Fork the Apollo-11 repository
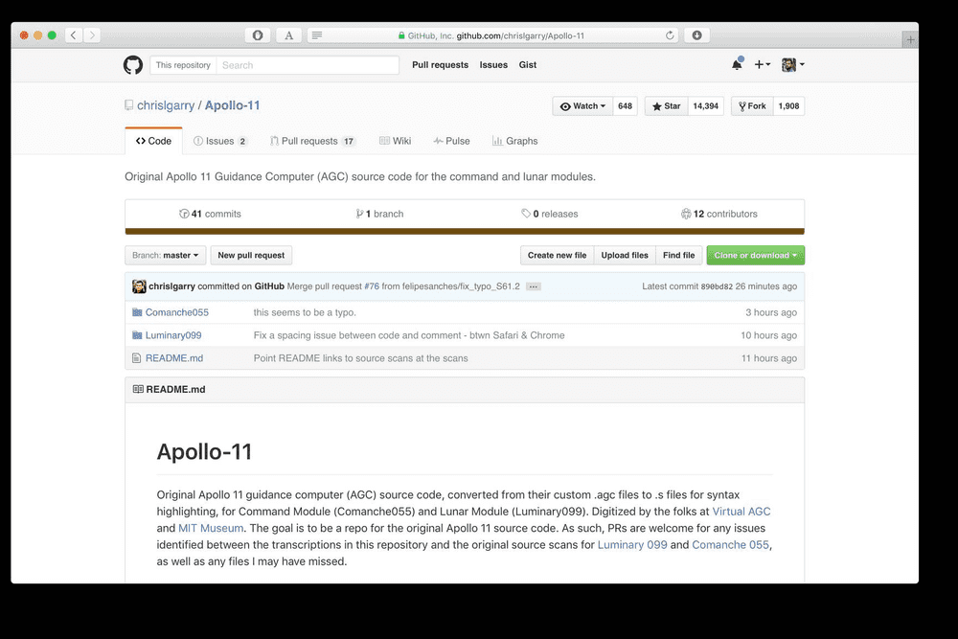This screenshot has width=958, height=639. pos(752,105)
